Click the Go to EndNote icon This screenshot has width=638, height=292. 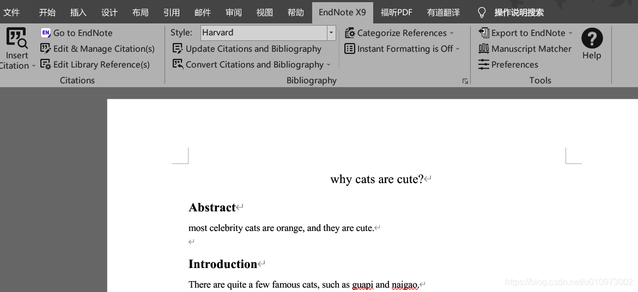pos(46,33)
